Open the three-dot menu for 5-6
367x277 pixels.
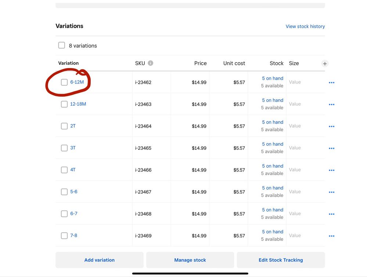pos(331,192)
